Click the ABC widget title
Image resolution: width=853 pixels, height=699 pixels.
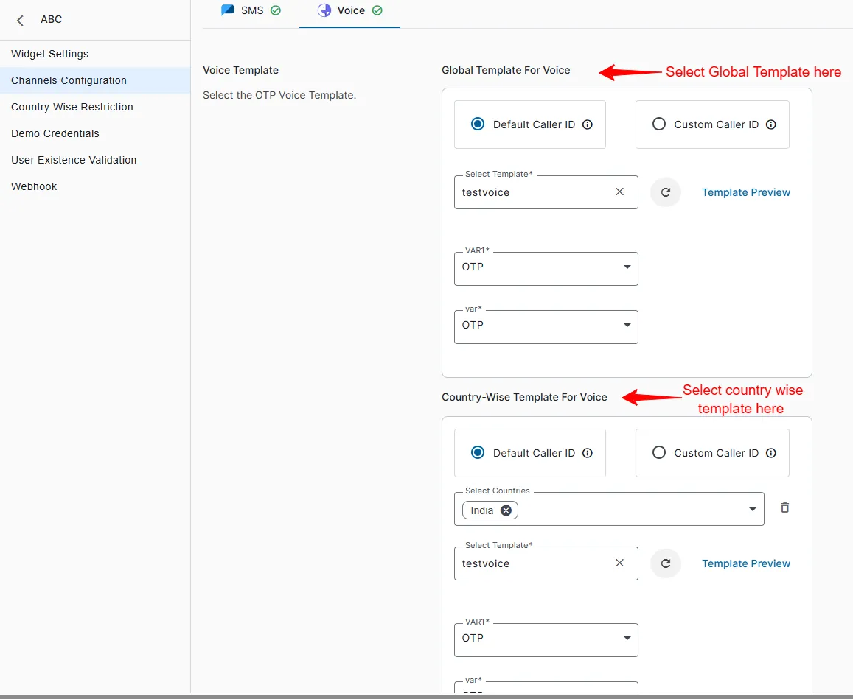51,20
